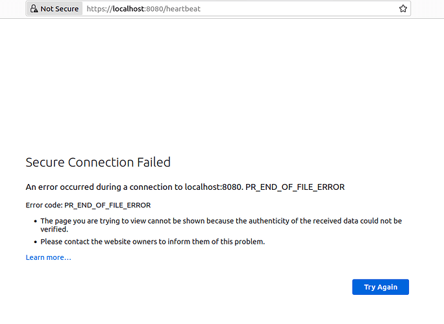Open the Learn more… link
The height and width of the screenshot is (324, 444).
(x=49, y=257)
